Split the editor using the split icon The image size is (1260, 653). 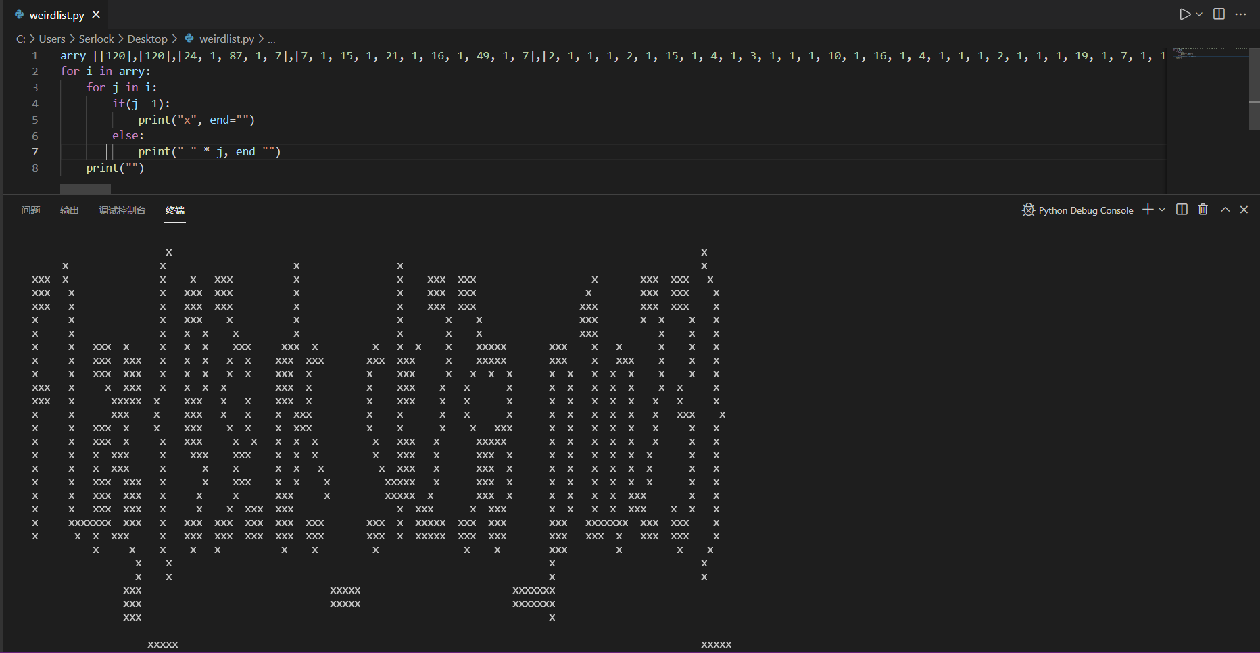coord(1217,14)
